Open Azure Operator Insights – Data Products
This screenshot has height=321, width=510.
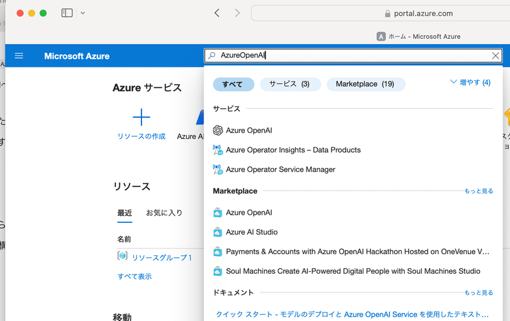(293, 150)
